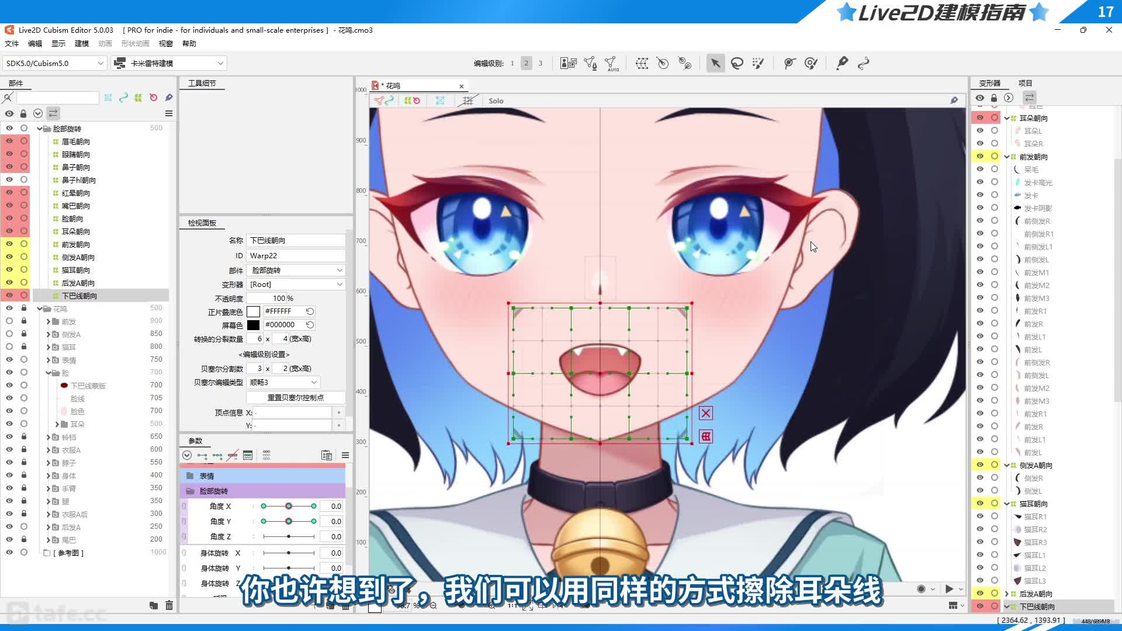Viewport: 1122px width, 631px height.
Task: Delete keys from the selected parameter
Action: pos(233,455)
